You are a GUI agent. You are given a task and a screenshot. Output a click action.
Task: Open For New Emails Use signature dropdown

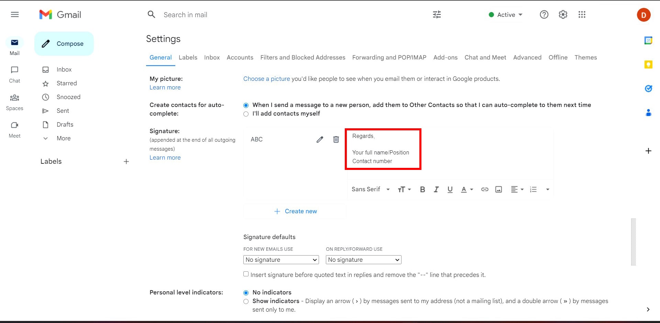tap(281, 260)
